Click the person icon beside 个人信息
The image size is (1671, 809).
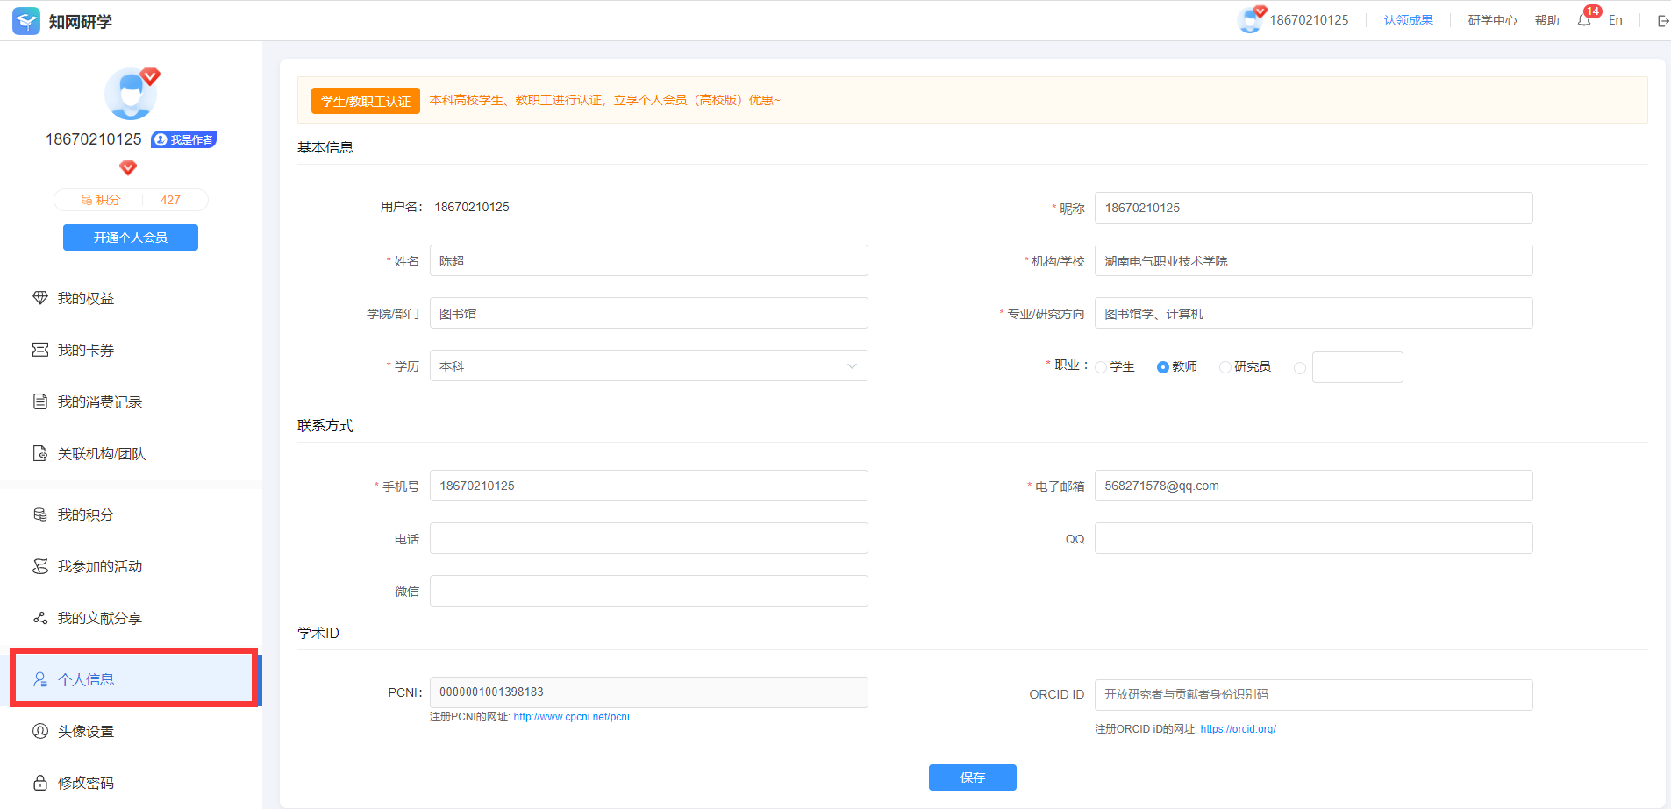40,679
